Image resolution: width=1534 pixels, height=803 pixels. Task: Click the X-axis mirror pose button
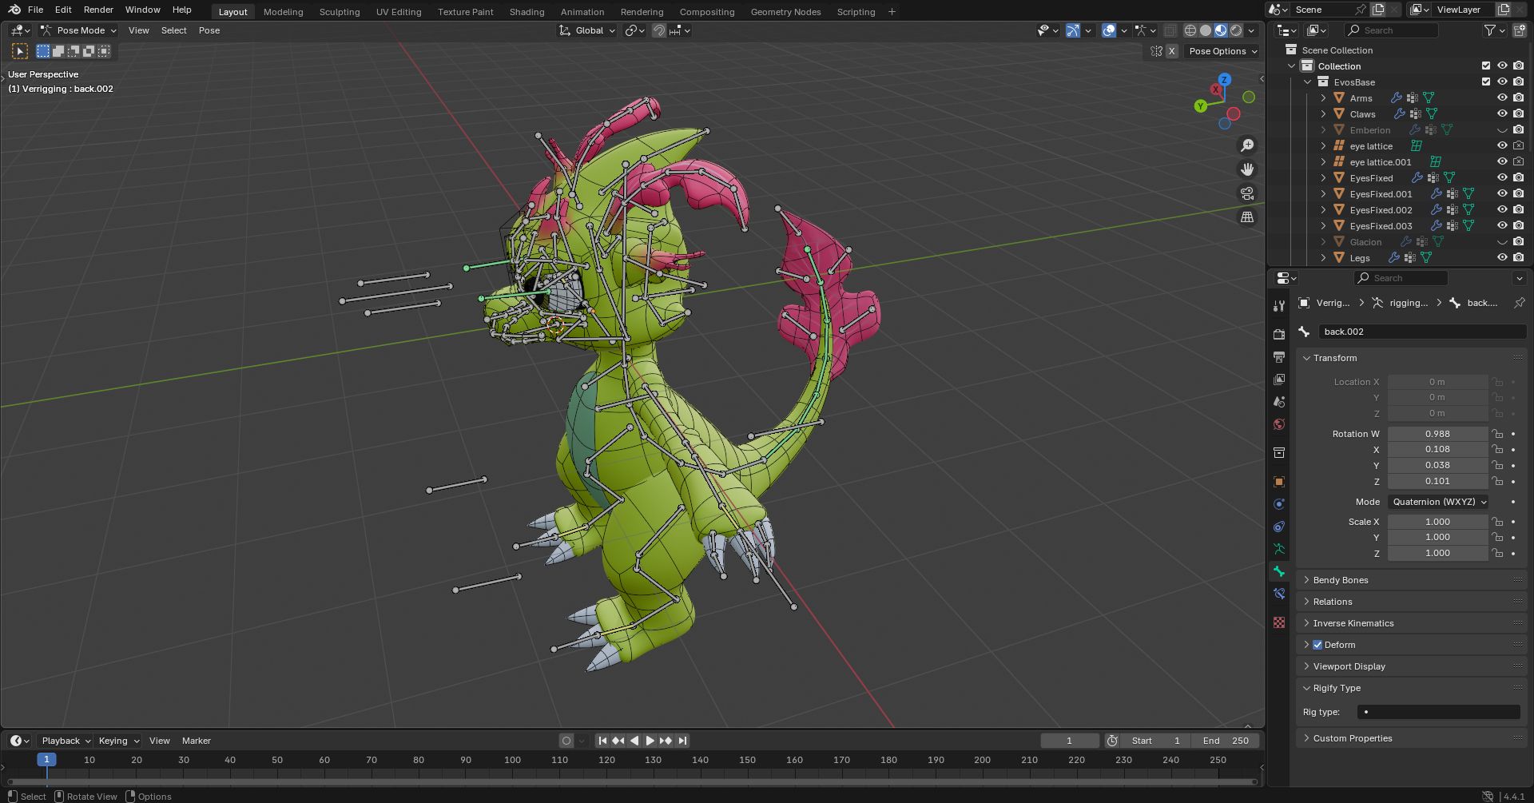click(1172, 51)
